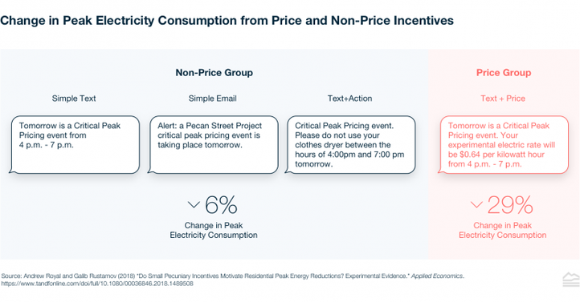Select the Non-Price Group heading

[214, 73]
